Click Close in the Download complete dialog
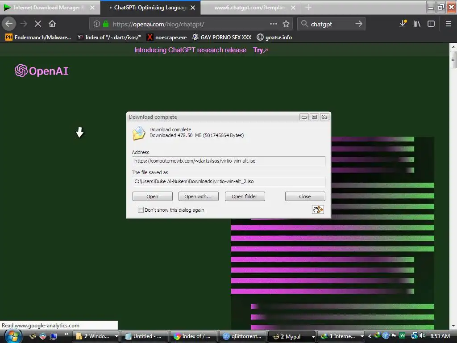The width and height of the screenshot is (457, 343). coord(305,197)
